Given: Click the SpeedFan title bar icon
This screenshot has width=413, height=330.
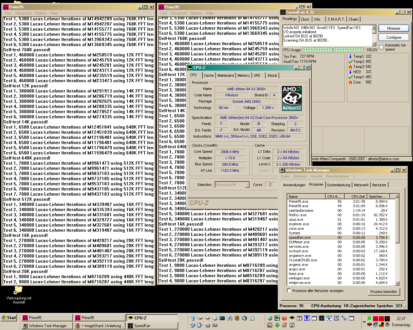Looking at the screenshot, I should tap(283, 12).
